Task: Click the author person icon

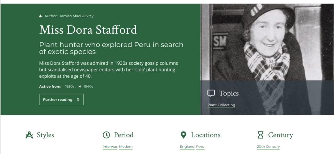Action: click(x=41, y=16)
